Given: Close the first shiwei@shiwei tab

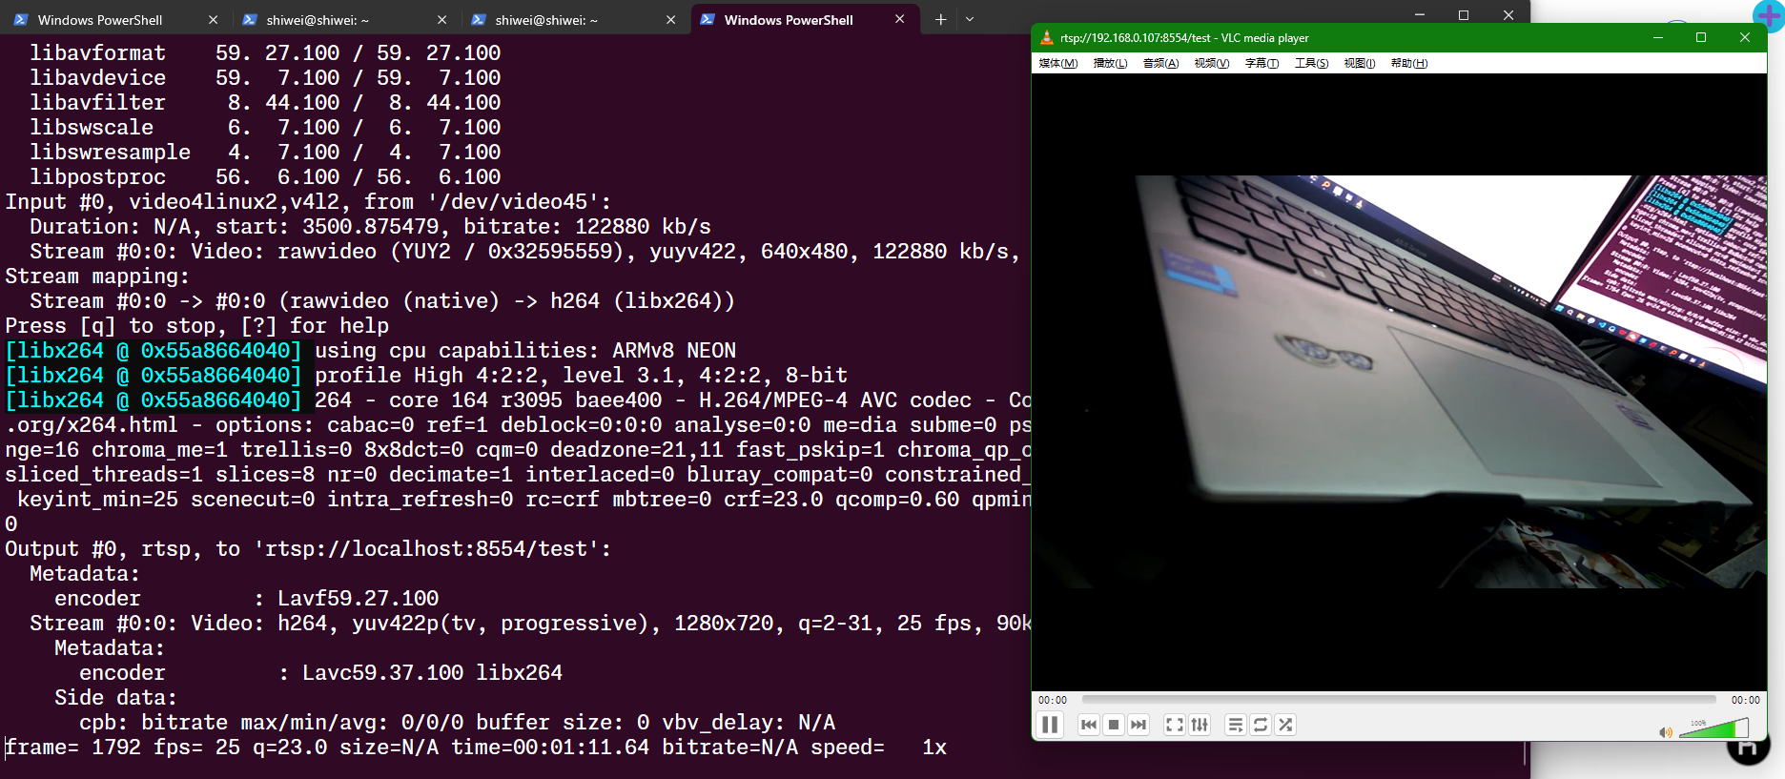Looking at the screenshot, I should click(x=441, y=19).
